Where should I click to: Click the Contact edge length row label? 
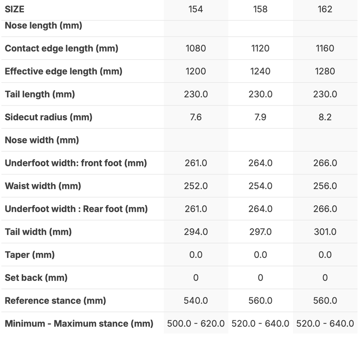pos(62,48)
